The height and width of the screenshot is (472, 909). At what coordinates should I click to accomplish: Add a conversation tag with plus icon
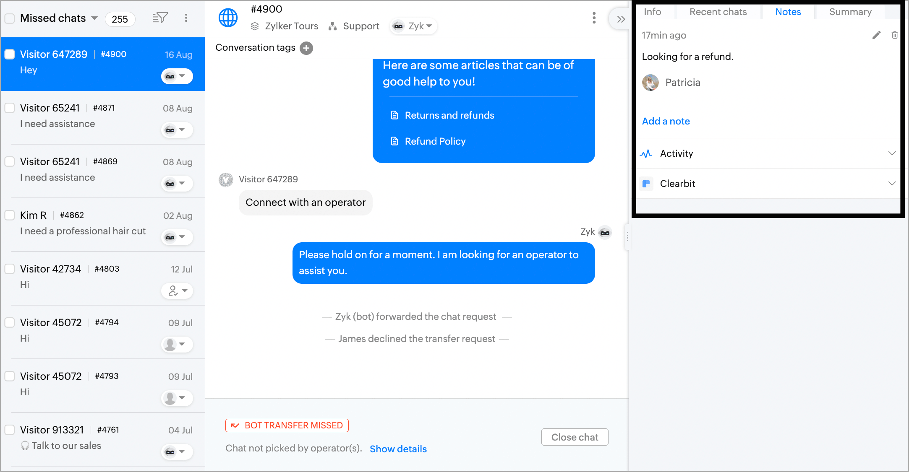pos(306,48)
